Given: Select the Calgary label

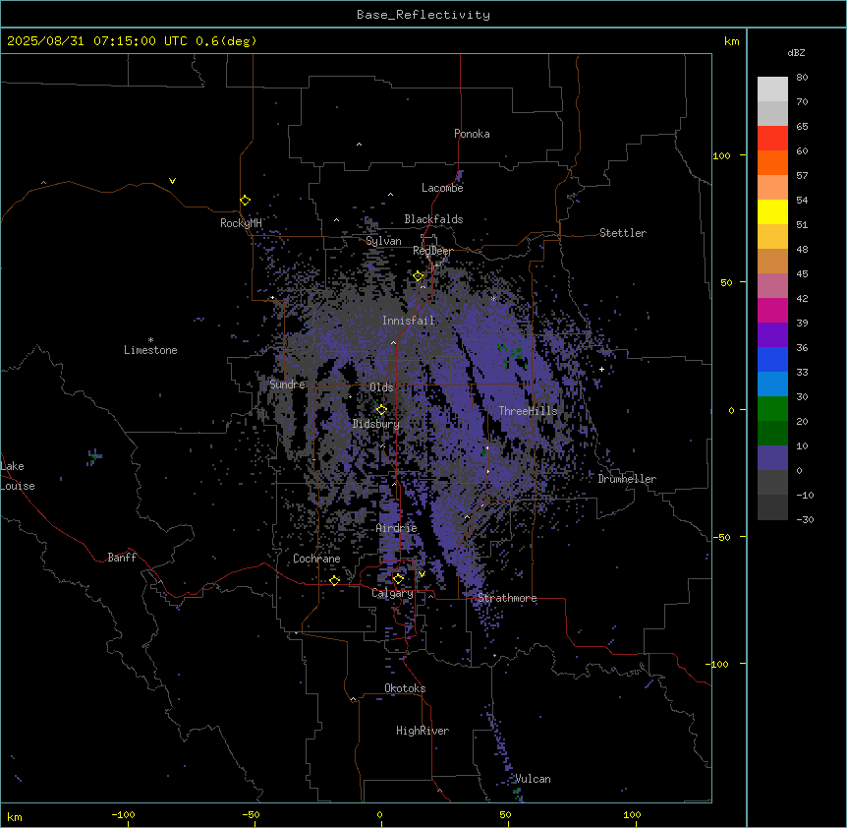Looking at the screenshot, I should pos(392,593).
